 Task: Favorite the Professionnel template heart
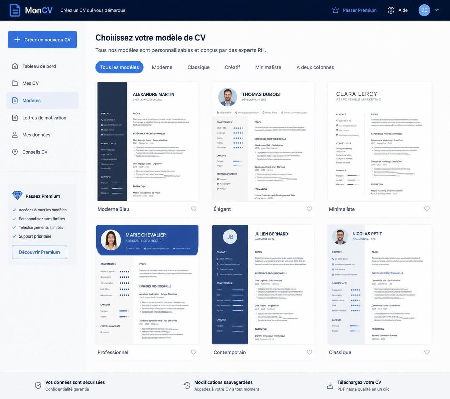(x=194, y=352)
